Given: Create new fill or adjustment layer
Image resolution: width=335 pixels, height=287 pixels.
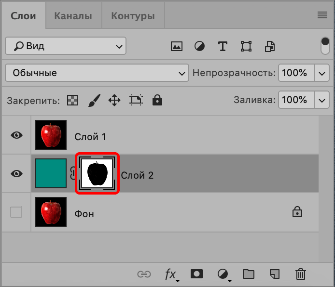Looking at the screenshot, I should (x=223, y=274).
